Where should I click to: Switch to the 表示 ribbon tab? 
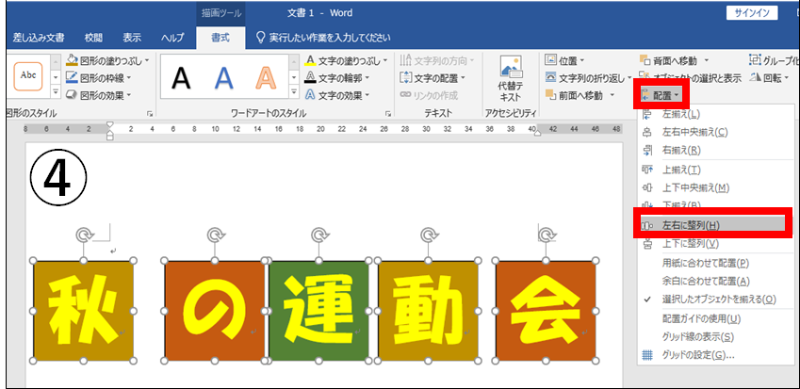click(x=132, y=38)
